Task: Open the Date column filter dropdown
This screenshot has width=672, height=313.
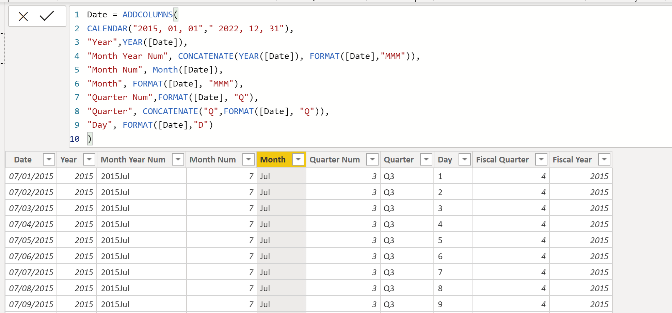Action: (49, 159)
